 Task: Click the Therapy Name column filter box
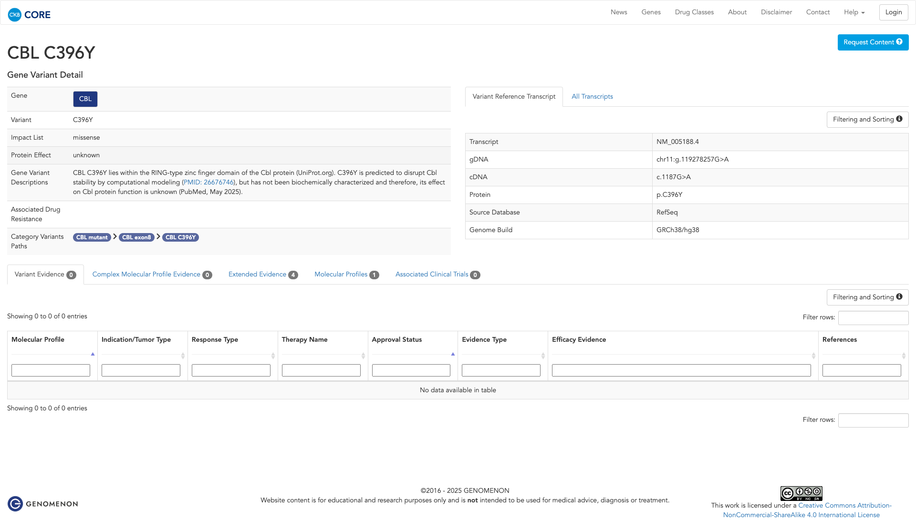[321, 370]
